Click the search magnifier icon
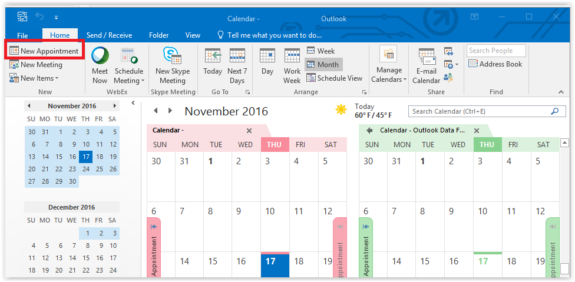 pos(554,111)
